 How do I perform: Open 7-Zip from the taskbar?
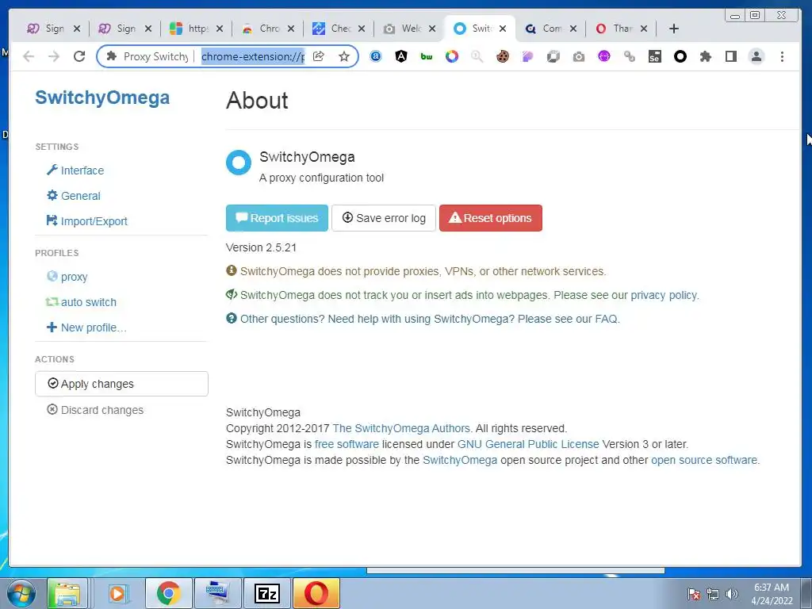click(x=267, y=593)
